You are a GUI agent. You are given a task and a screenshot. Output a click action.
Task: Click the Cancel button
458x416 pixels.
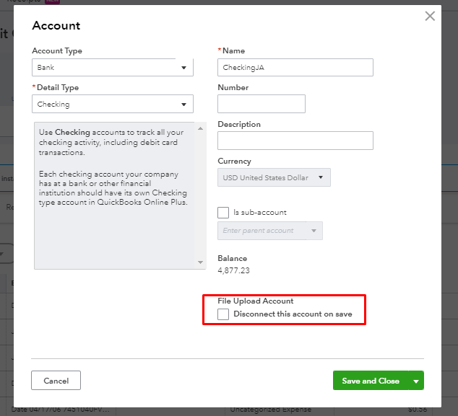point(56,381)
